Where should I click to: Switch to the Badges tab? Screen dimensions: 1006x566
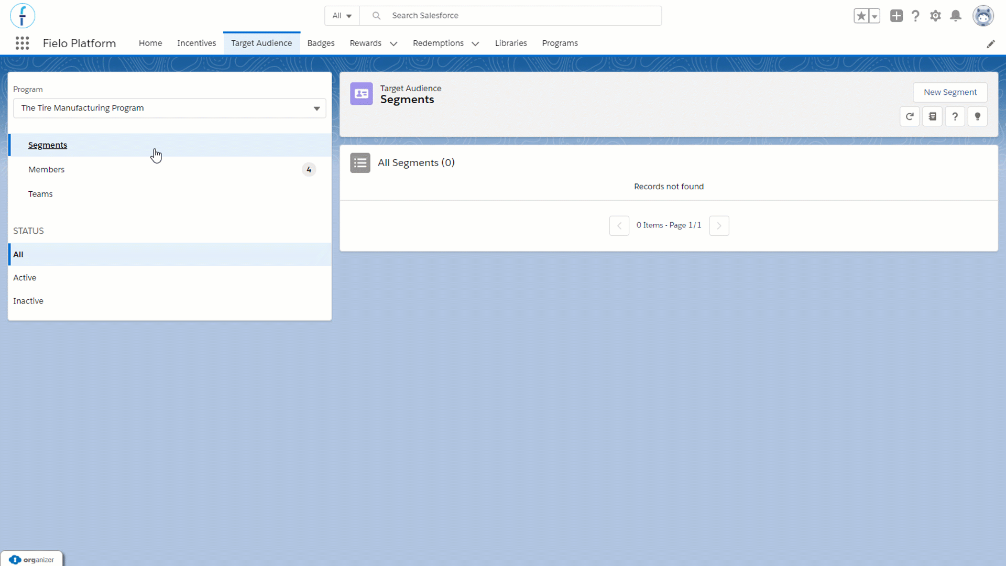pyautogui.click(x=321, y=43)
